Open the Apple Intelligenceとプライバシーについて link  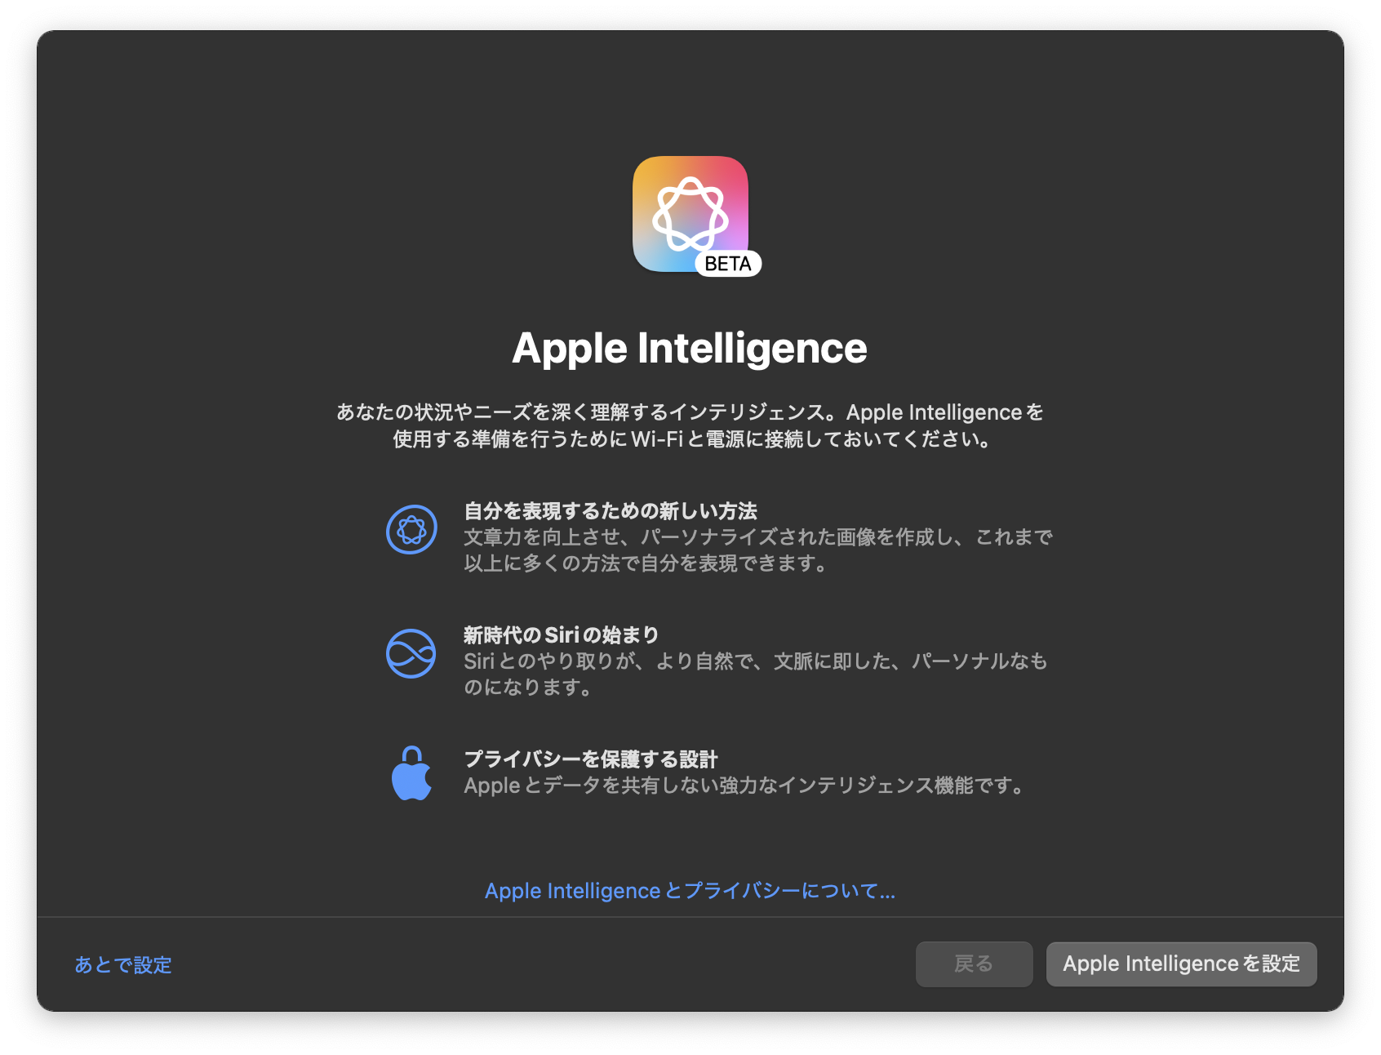(690, 891)
